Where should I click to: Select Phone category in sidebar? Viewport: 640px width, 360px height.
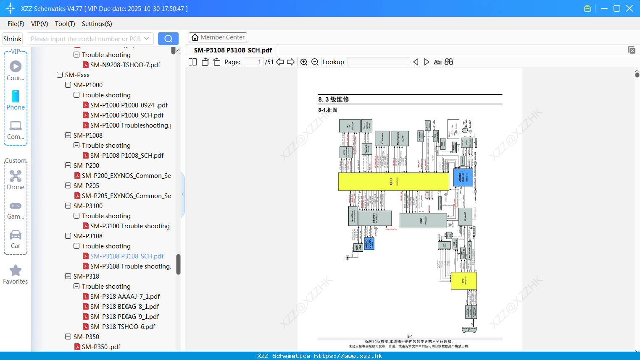tap(16, 100)
